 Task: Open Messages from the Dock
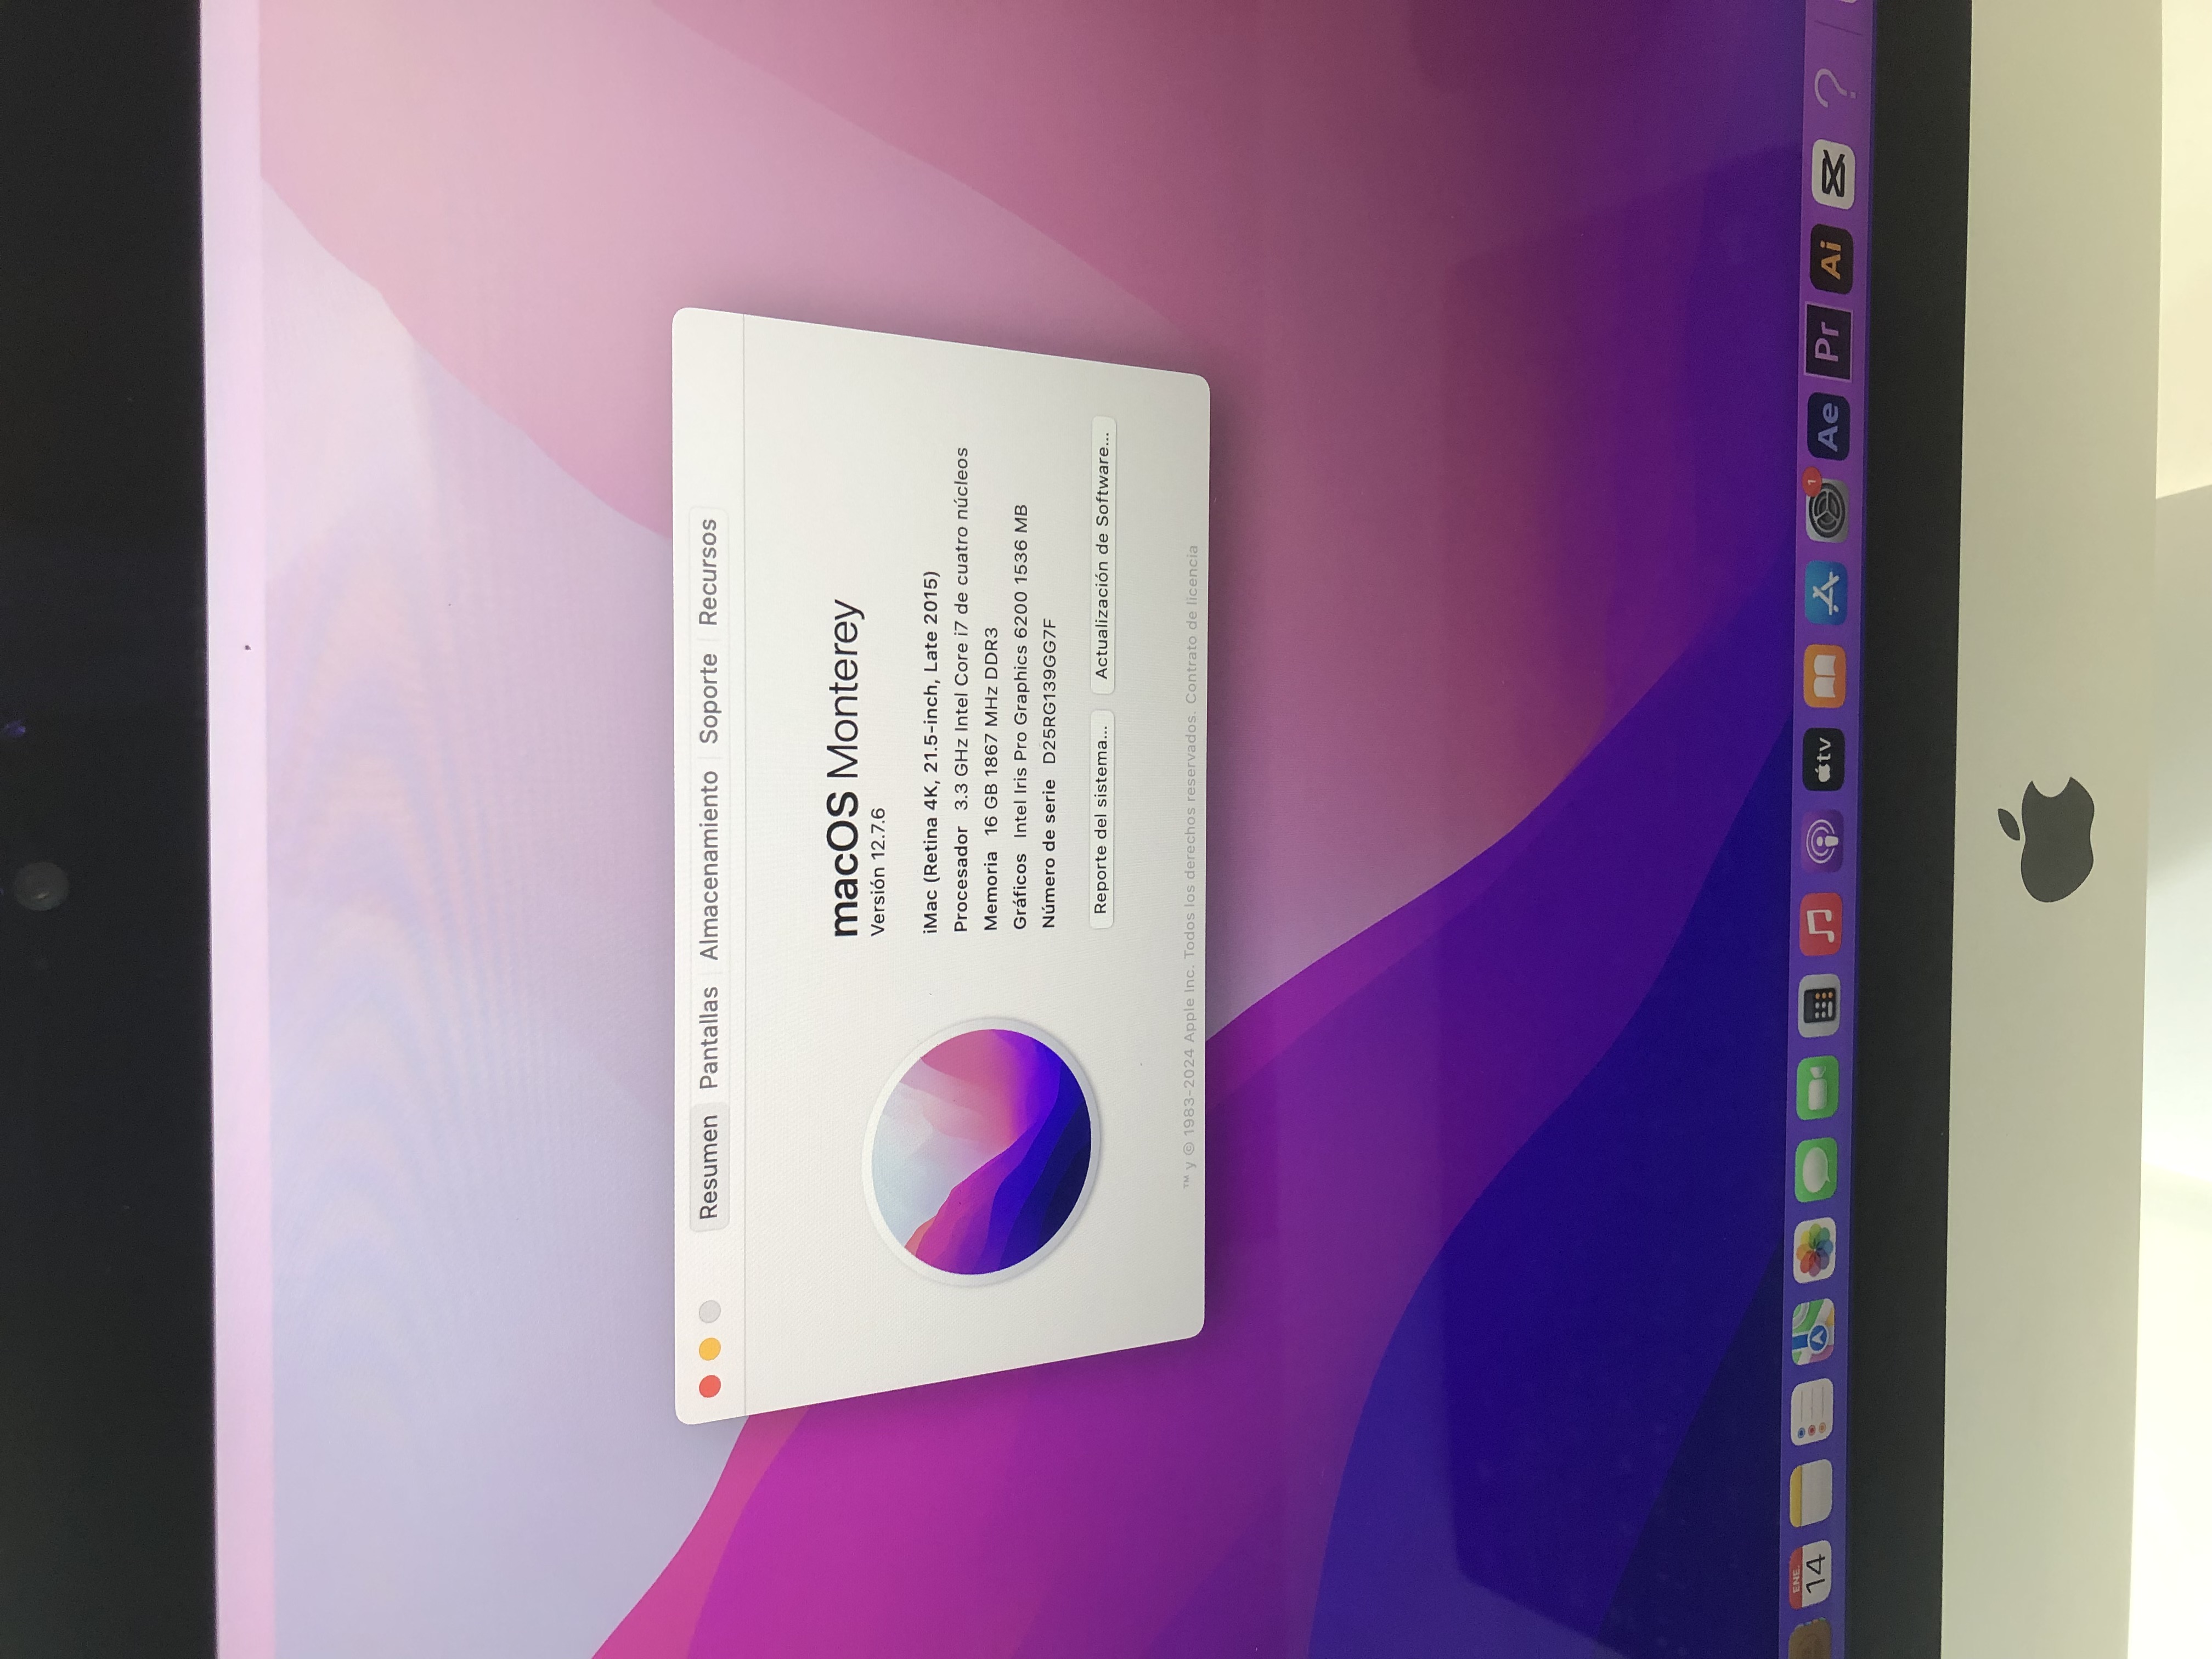1815,1169
